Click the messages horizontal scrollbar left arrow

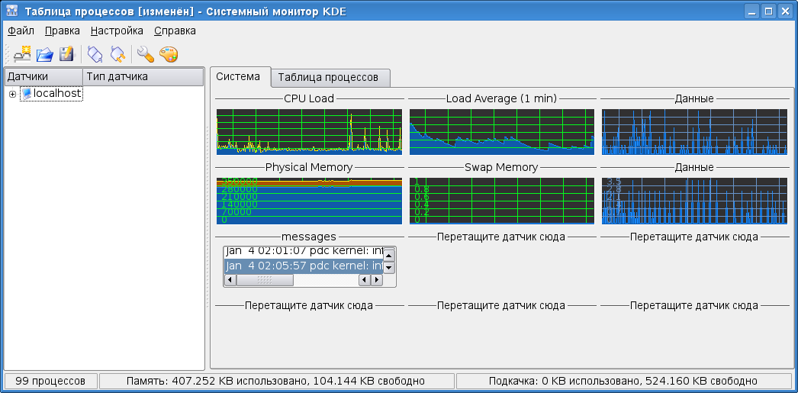(x=230, y=280)
